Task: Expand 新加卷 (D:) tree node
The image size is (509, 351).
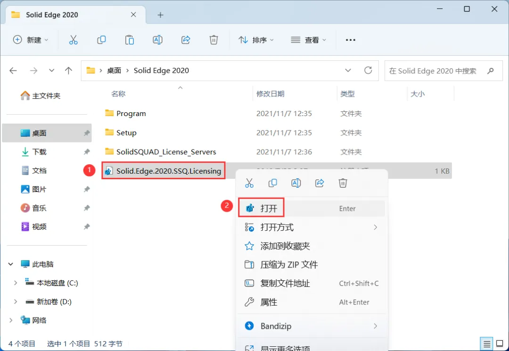Action: [x=15, y=301]
